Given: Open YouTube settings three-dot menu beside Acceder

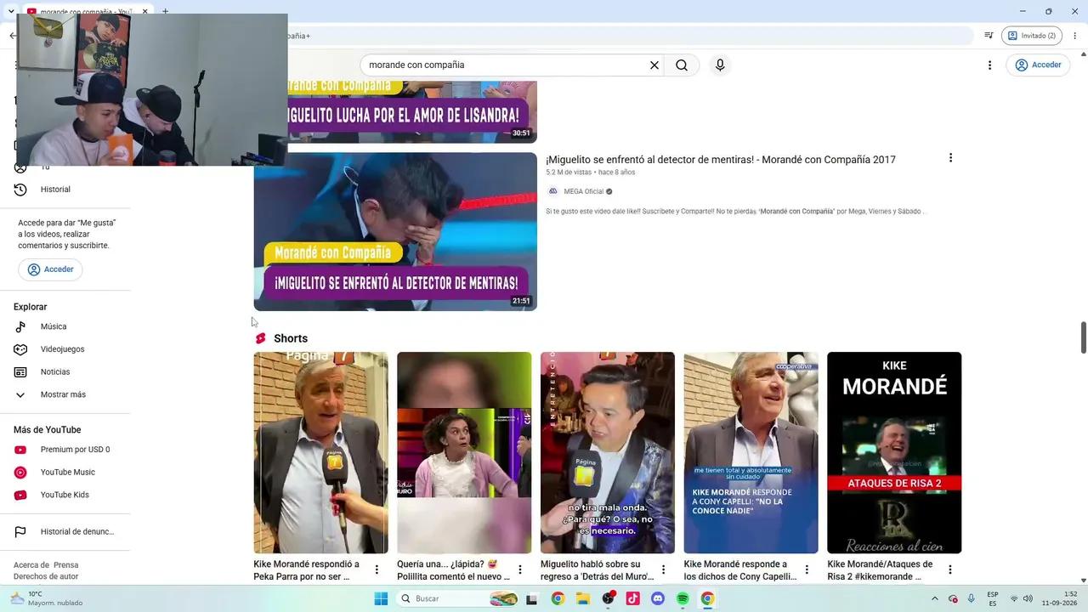Looking at the screenshot, I should [989, 65].
